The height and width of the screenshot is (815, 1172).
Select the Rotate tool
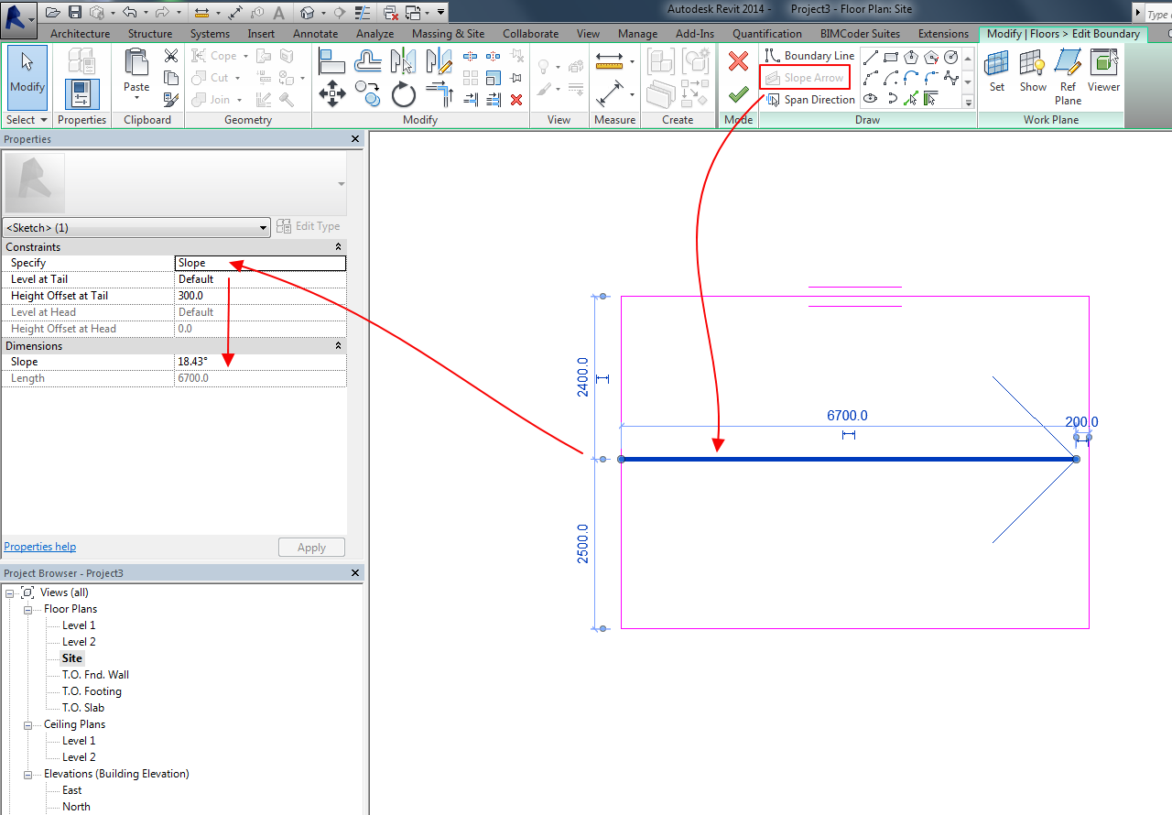coord(404,93)
